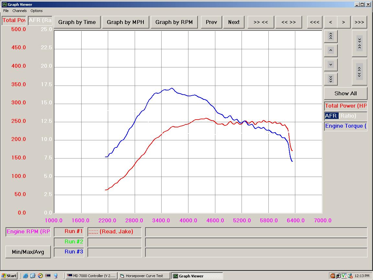373x280 pixels.
Task: Open the Options menu
Action: [37, 11]
